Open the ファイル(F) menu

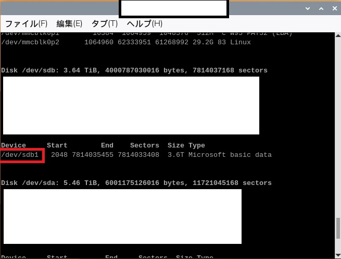[x=26, y=23]
